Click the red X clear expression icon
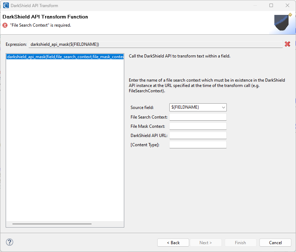The height and width of the screenshot is (252, 296). 287,44
